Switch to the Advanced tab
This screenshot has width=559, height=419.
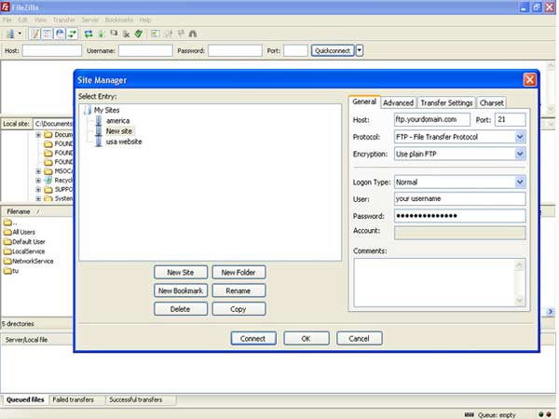(398, 103)
